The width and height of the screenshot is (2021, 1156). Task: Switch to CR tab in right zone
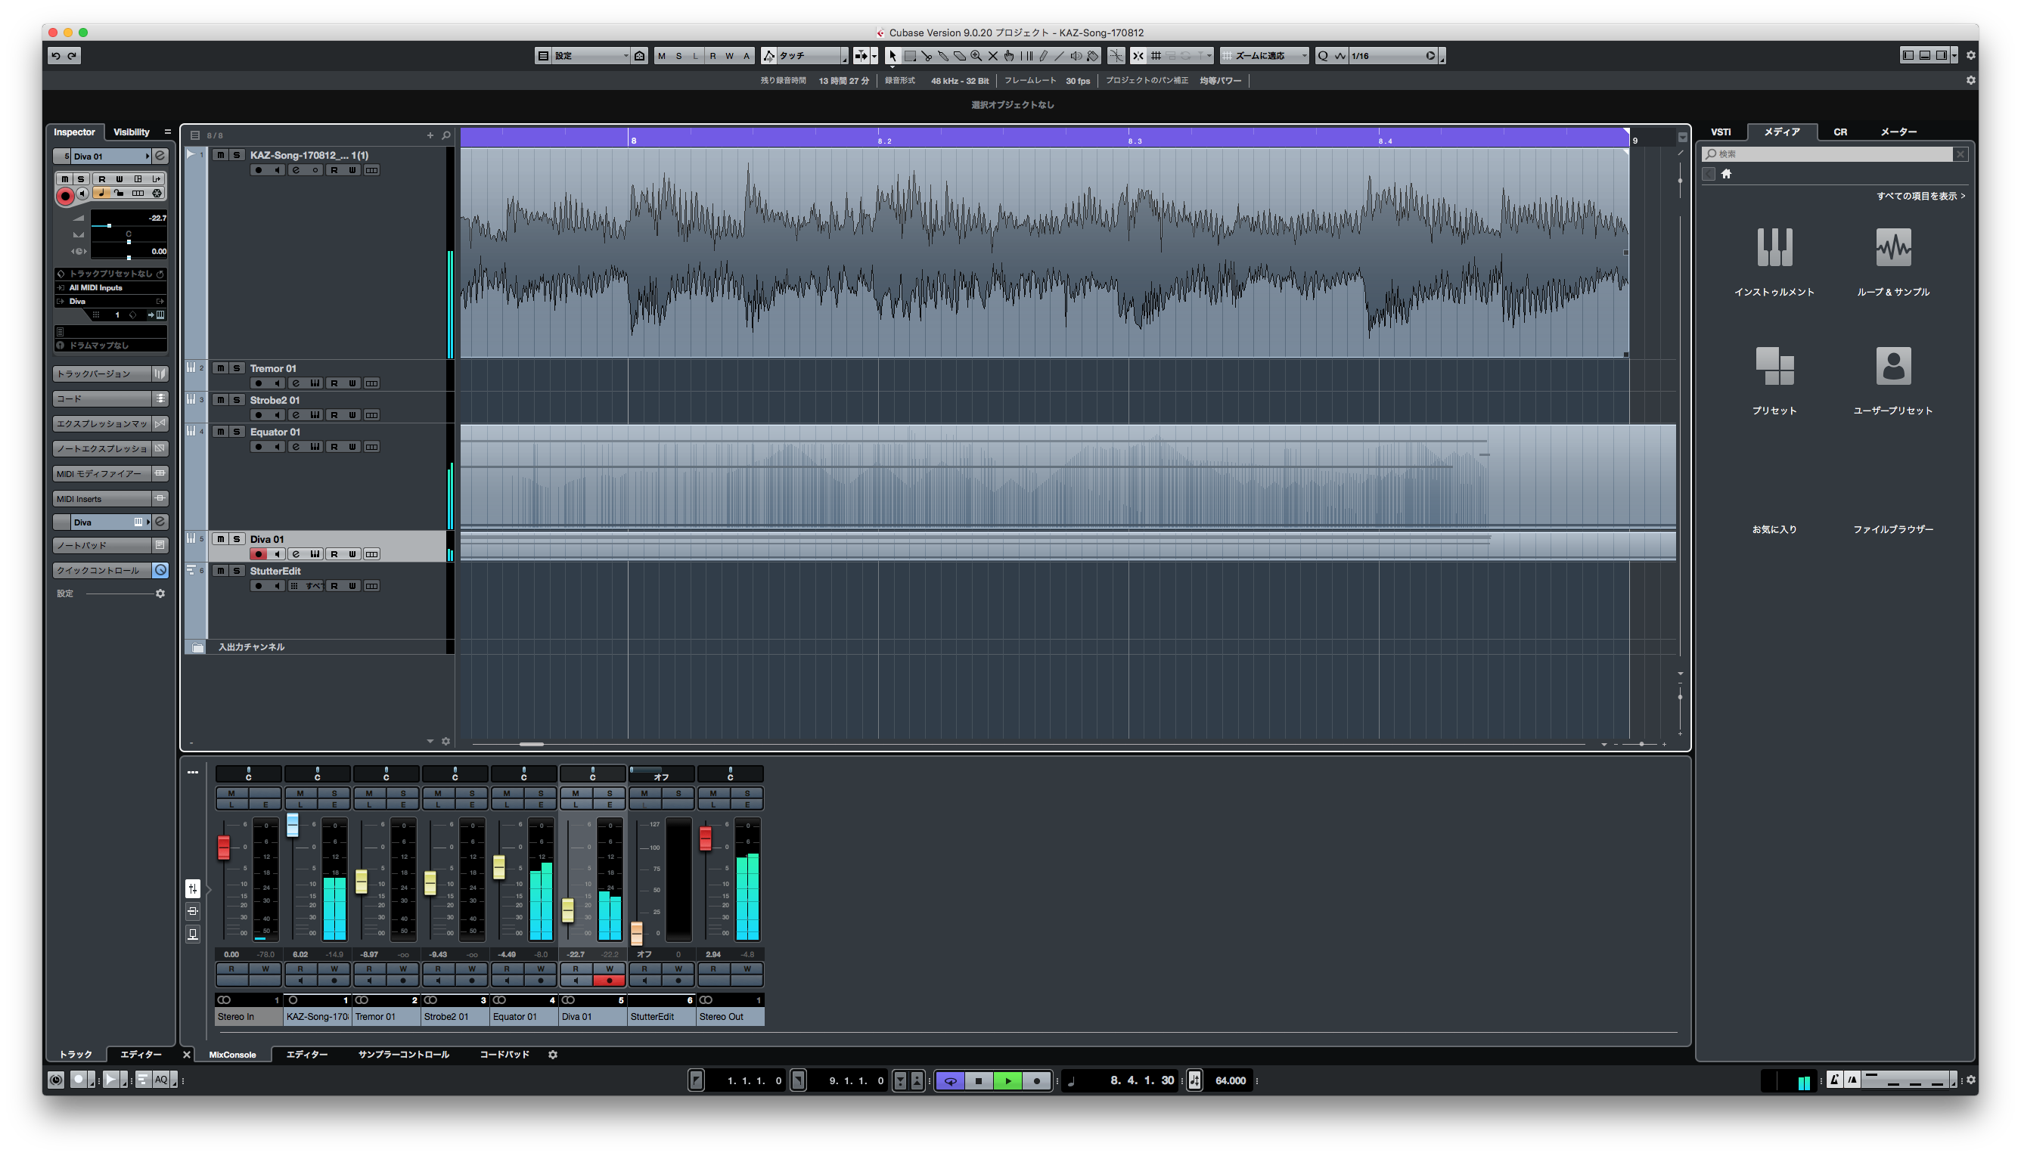tap(1841, 132)
